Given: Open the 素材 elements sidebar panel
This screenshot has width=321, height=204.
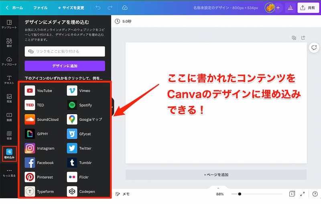Looking at the screenshot, I should click(9, 42).
